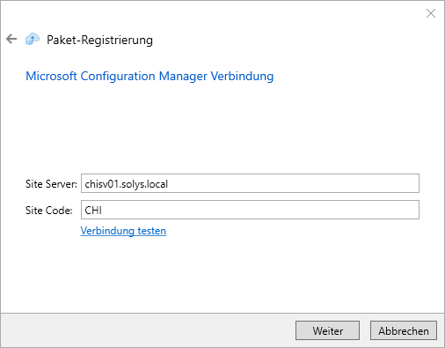Click the Verbindung testen link
The width and height of the screenshot is (445, 348).
[123, 231]
